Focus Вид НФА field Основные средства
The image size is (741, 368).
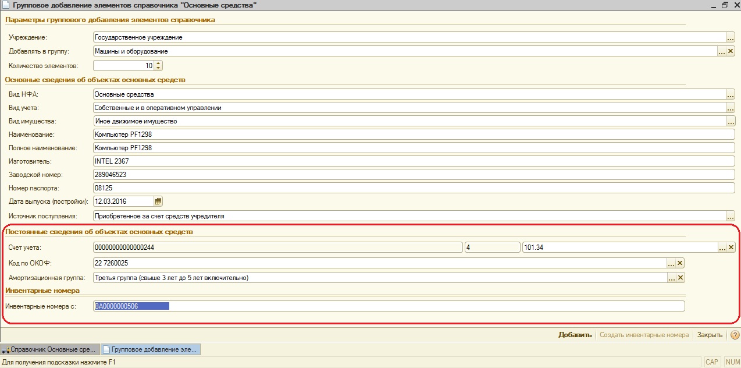click(x=409, y=94)
